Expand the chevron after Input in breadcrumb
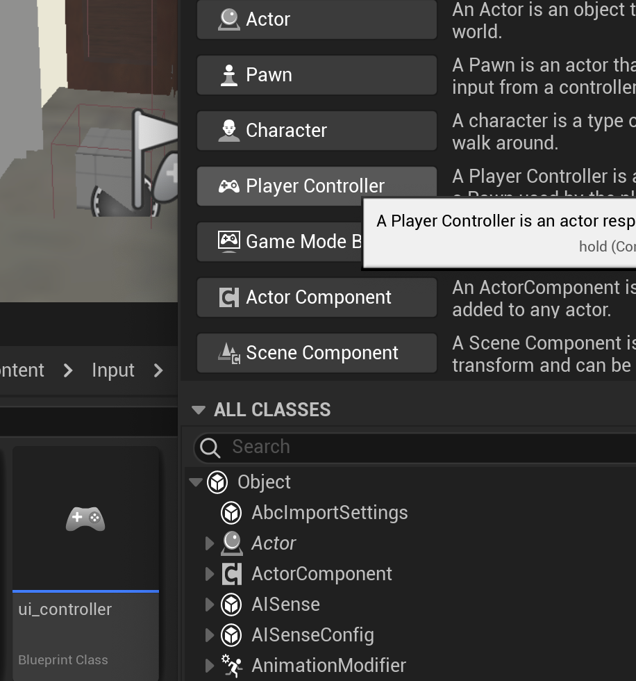The image size is (636, 681). point(158,370)
